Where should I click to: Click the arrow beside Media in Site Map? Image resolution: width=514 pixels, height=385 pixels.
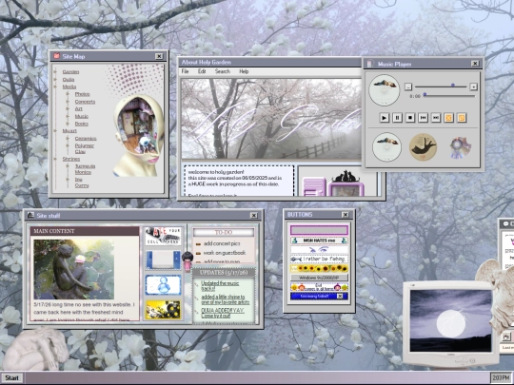pos(56,87)
